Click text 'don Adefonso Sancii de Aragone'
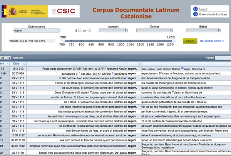The image size is (231, 156). [x=176, y=78]
